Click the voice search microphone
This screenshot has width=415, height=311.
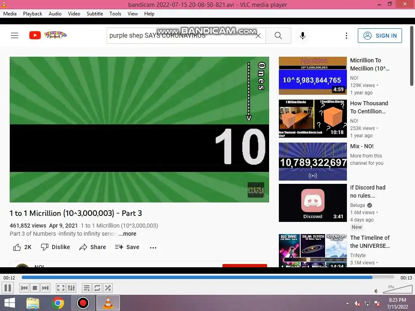point(302,36)
